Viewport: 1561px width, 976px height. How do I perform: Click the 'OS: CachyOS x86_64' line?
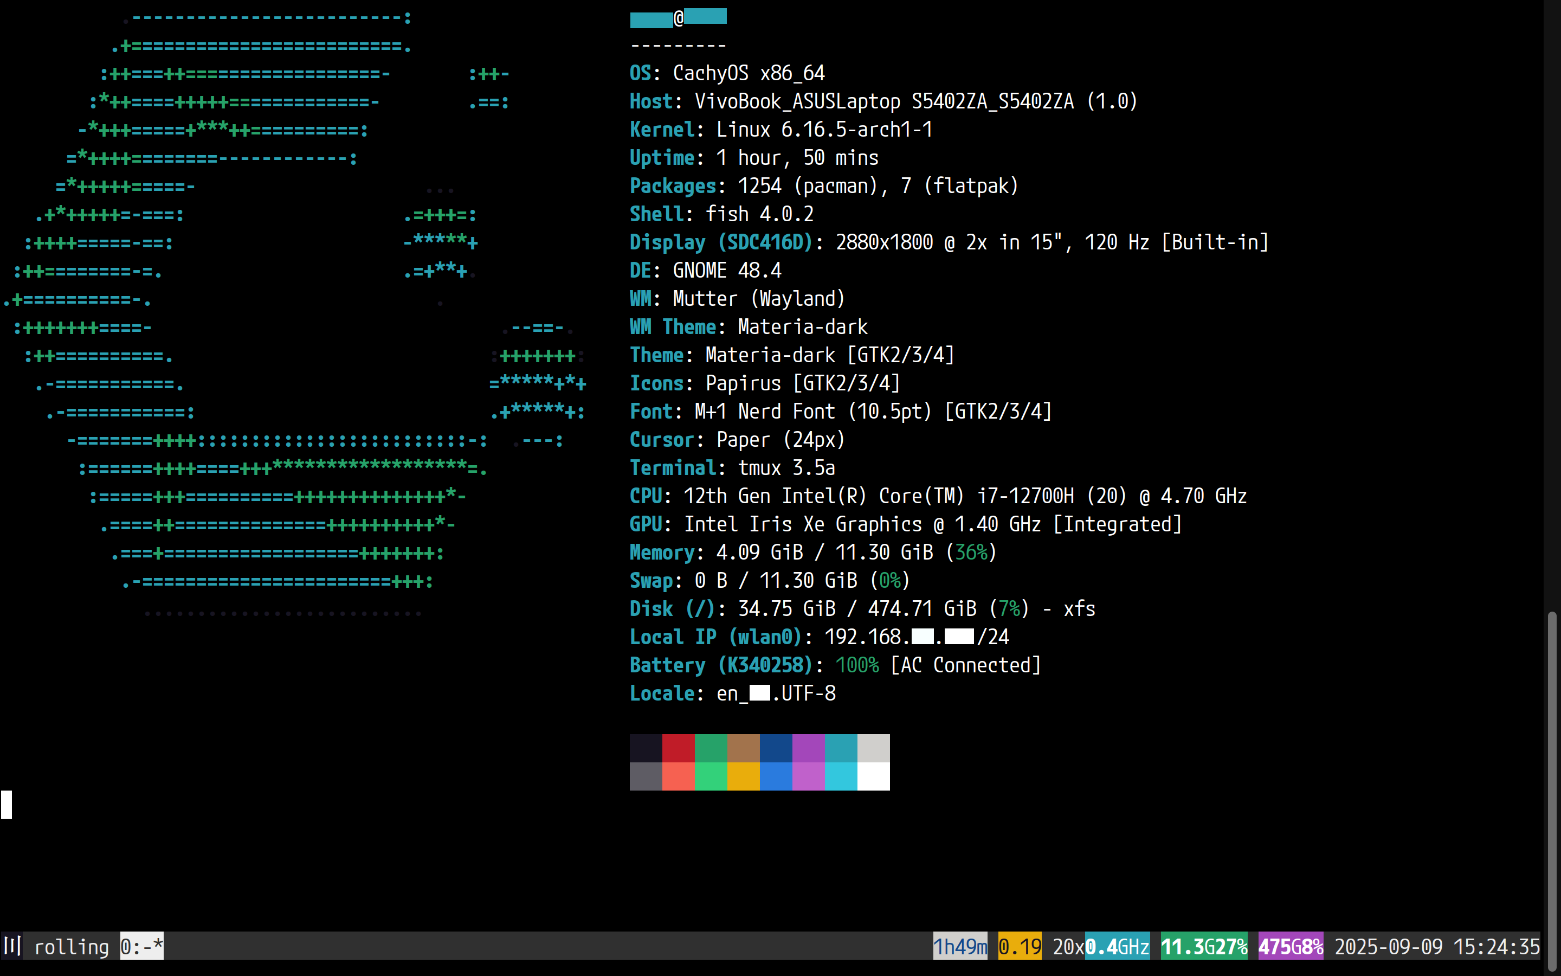click(727, 73)
